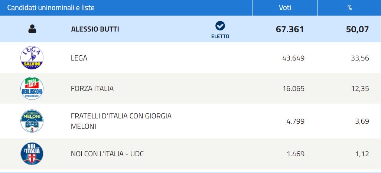Click the candidate person silhouette icon
Viewport: 381px width, 173px height.
[x=32, y=29]
